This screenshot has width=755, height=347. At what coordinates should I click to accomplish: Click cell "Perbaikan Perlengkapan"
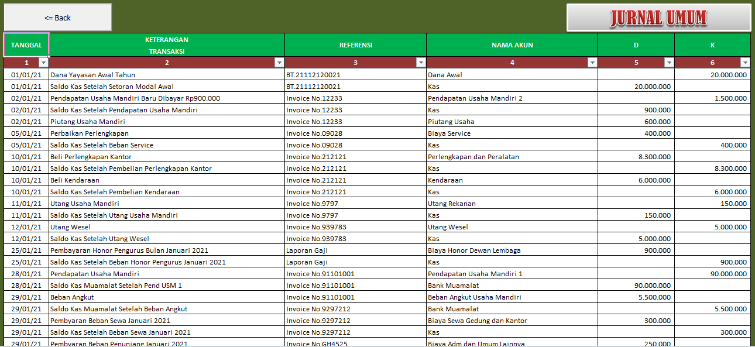[167, 133]
